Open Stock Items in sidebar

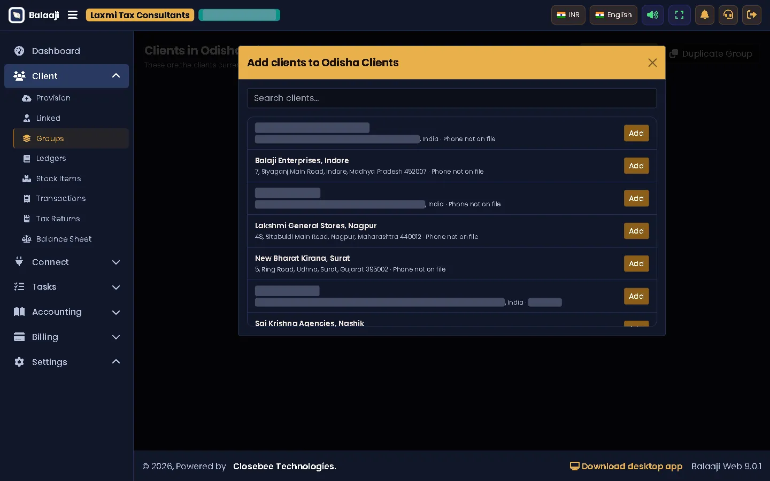point(71,179)
